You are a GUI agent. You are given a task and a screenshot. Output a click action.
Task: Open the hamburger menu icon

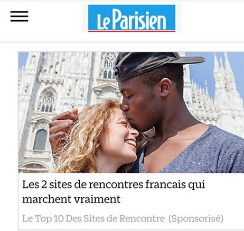click(19, 16)
